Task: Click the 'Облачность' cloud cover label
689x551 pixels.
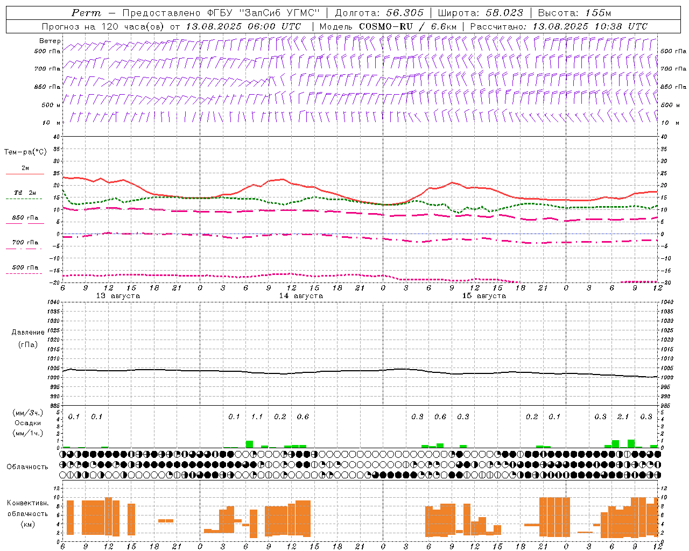Action: click(27, 467)
